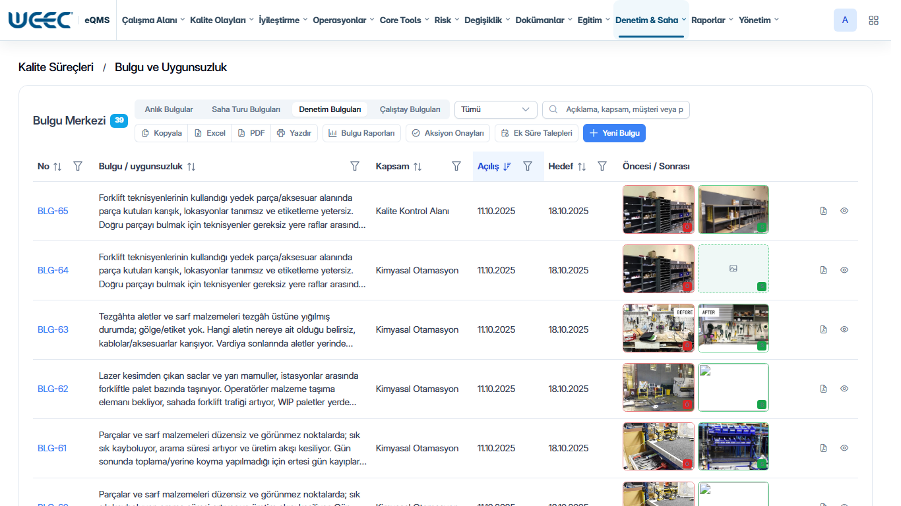Screen dimensions: 901x506
Task: Export the table as PDF
Action: 251,133
